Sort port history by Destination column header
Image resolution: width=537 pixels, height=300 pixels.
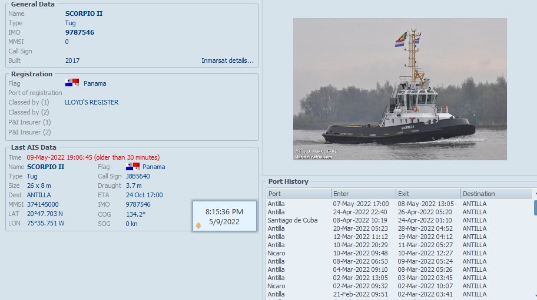click(x=496, y=194)
